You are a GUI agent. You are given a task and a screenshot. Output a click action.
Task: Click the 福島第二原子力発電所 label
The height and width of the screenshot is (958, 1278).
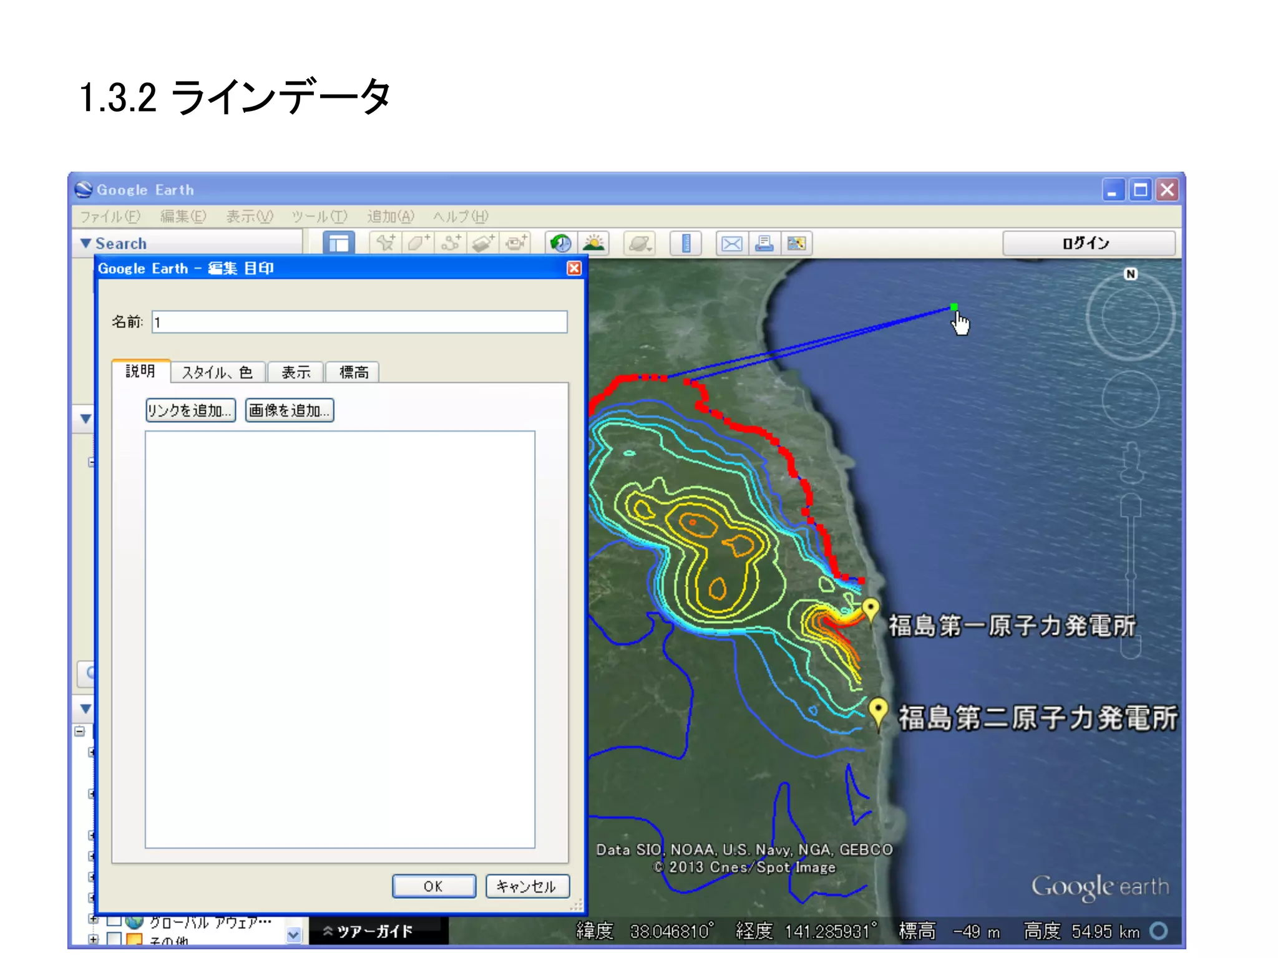(1038, 717)
